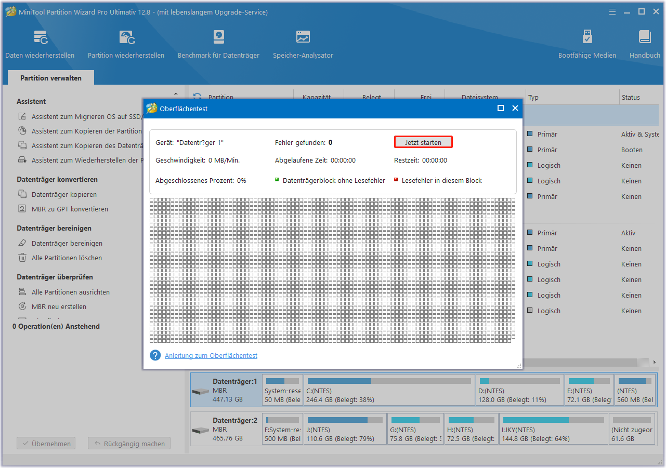This screenshot has width=666, height=468.
Task: Choose MBR neu erstellen option
Action: [x=59, y=307]
